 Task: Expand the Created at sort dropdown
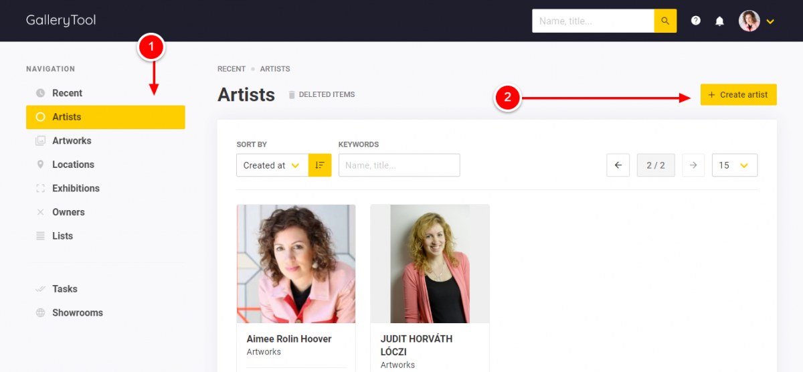click(x=272, y=165)
